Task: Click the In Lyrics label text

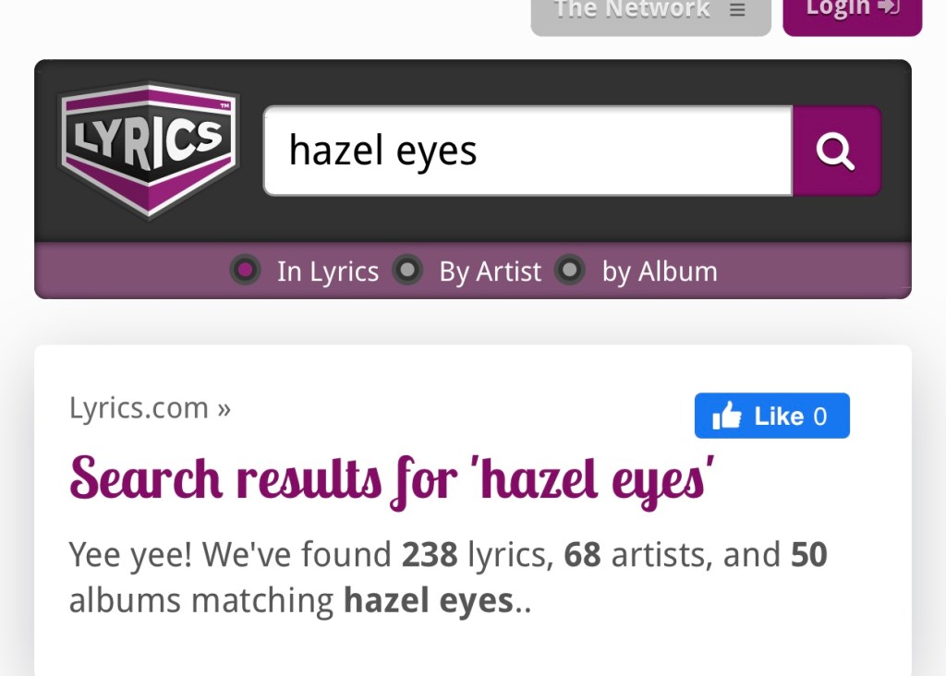Action: [328, 272]
